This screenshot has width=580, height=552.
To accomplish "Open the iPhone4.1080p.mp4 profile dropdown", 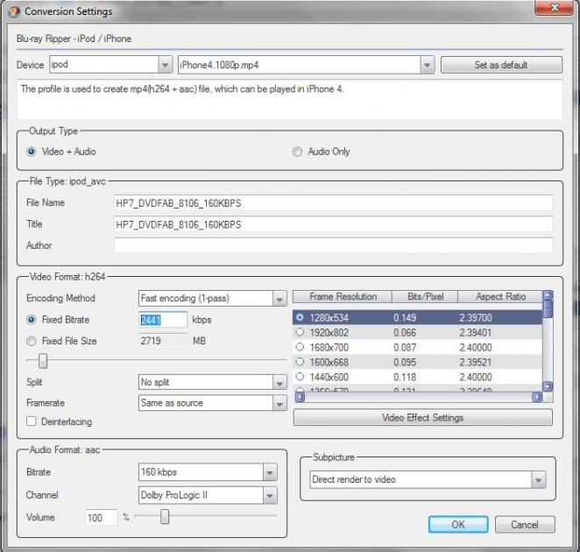I will [x=427, y=65].
